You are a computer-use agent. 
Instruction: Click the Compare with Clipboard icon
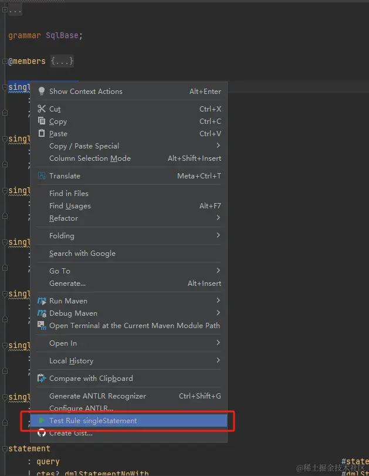pos(42,378)
